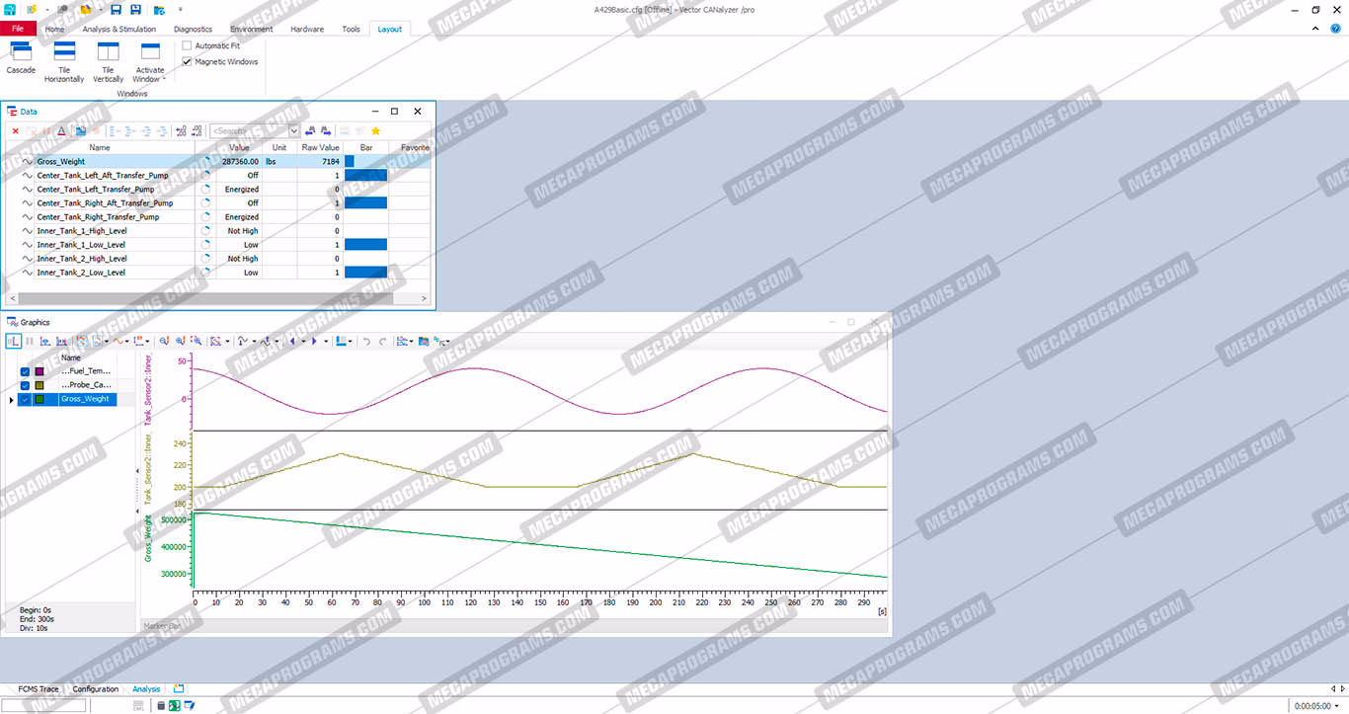Screen dimensions: 1349x714
Task: Click the pause icon in Graphics toolbar
Action: tap(29, 341)
